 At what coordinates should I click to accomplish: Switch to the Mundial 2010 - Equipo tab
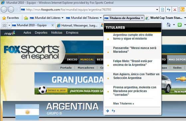coord(32,25)
